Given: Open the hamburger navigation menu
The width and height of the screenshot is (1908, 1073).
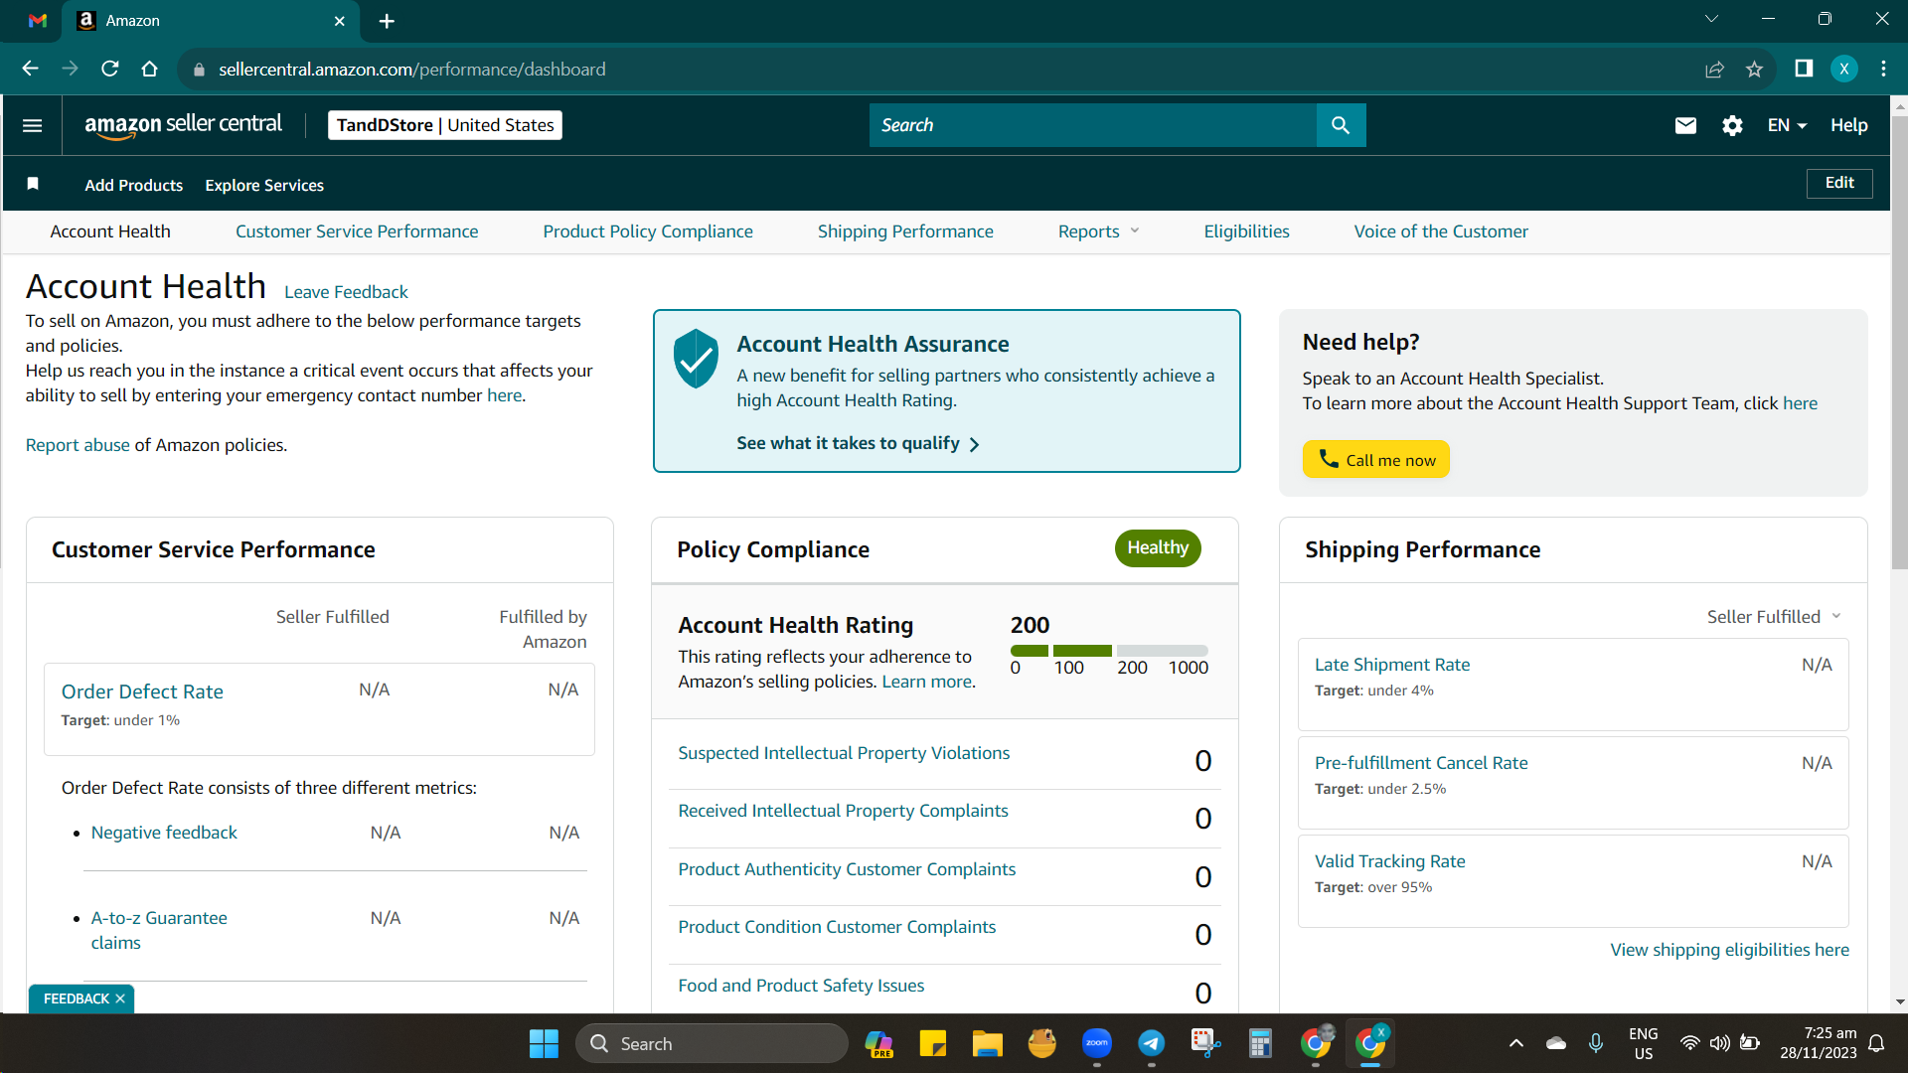Looking at the screenshot, I should 32,125.
